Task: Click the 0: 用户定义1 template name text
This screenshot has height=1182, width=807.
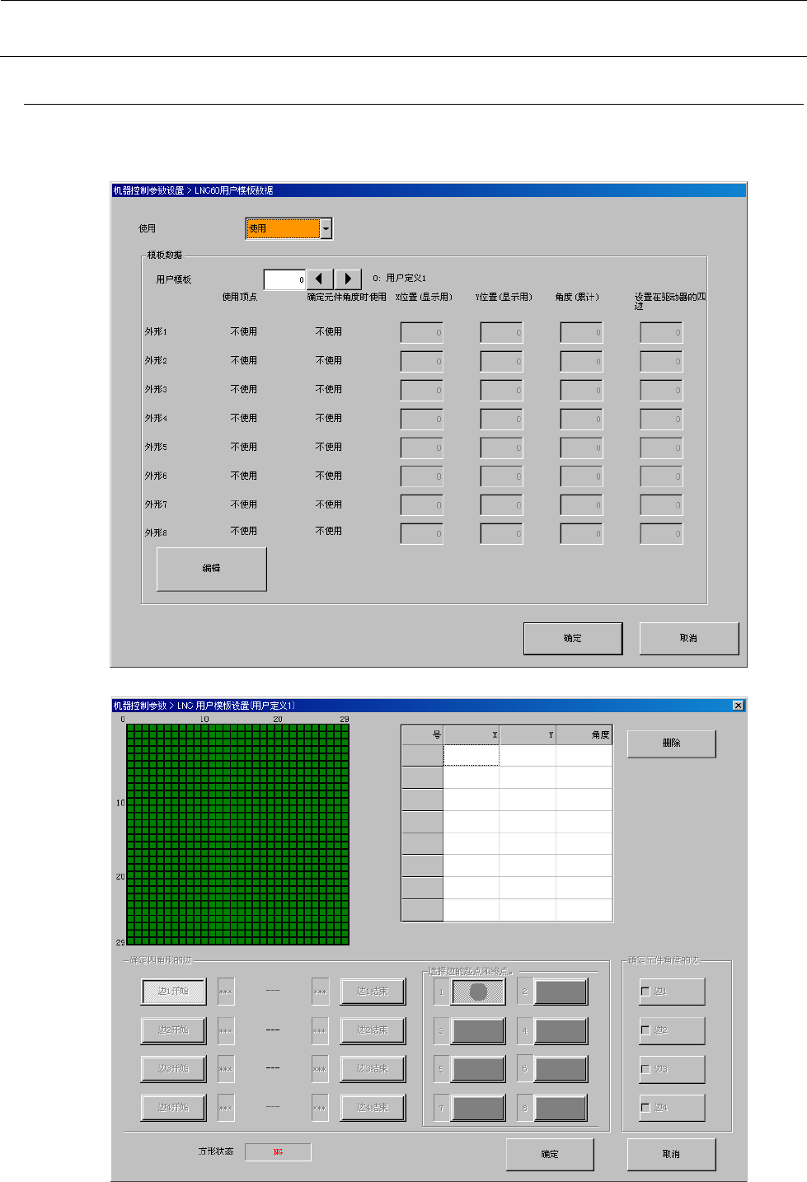Action: (400, 279)
